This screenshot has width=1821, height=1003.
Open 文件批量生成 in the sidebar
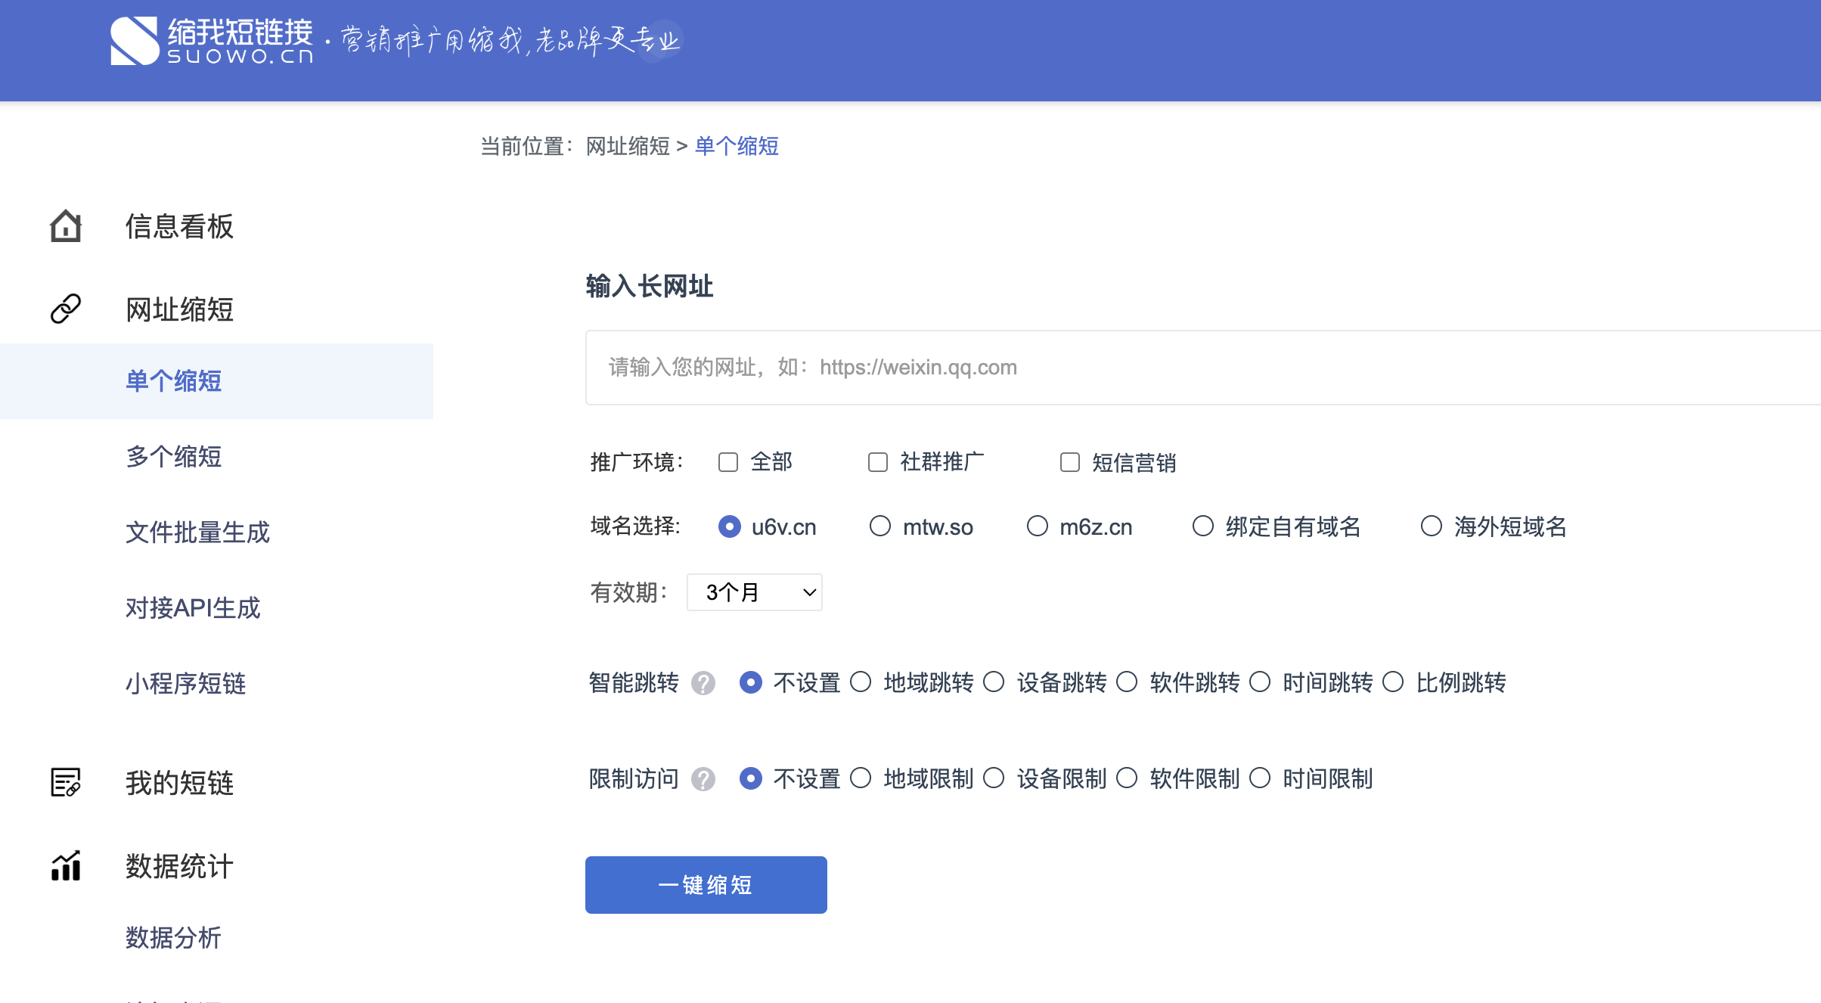coord(197,533)
